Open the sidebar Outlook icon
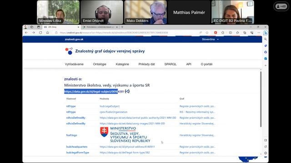The image size is (291, 163). [x=266, y=58]
